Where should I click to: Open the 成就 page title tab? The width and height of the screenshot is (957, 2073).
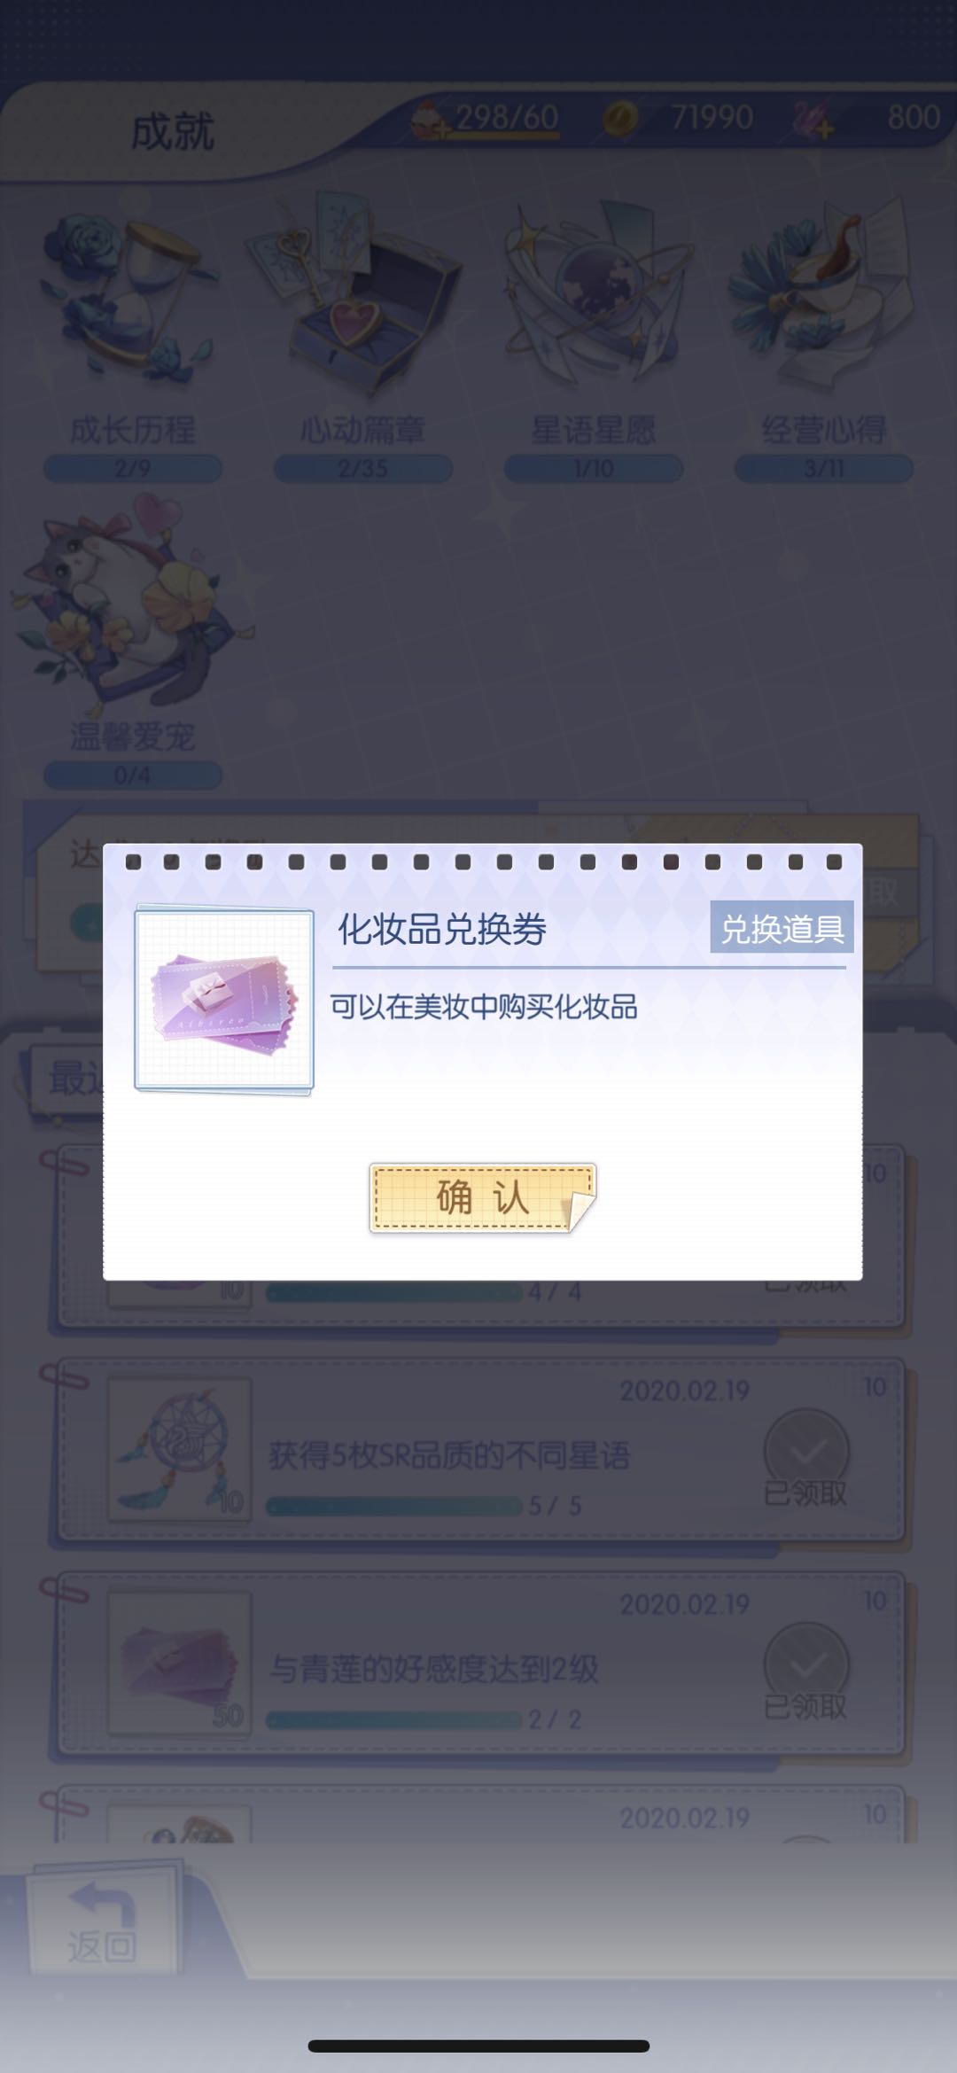point(173,133)
